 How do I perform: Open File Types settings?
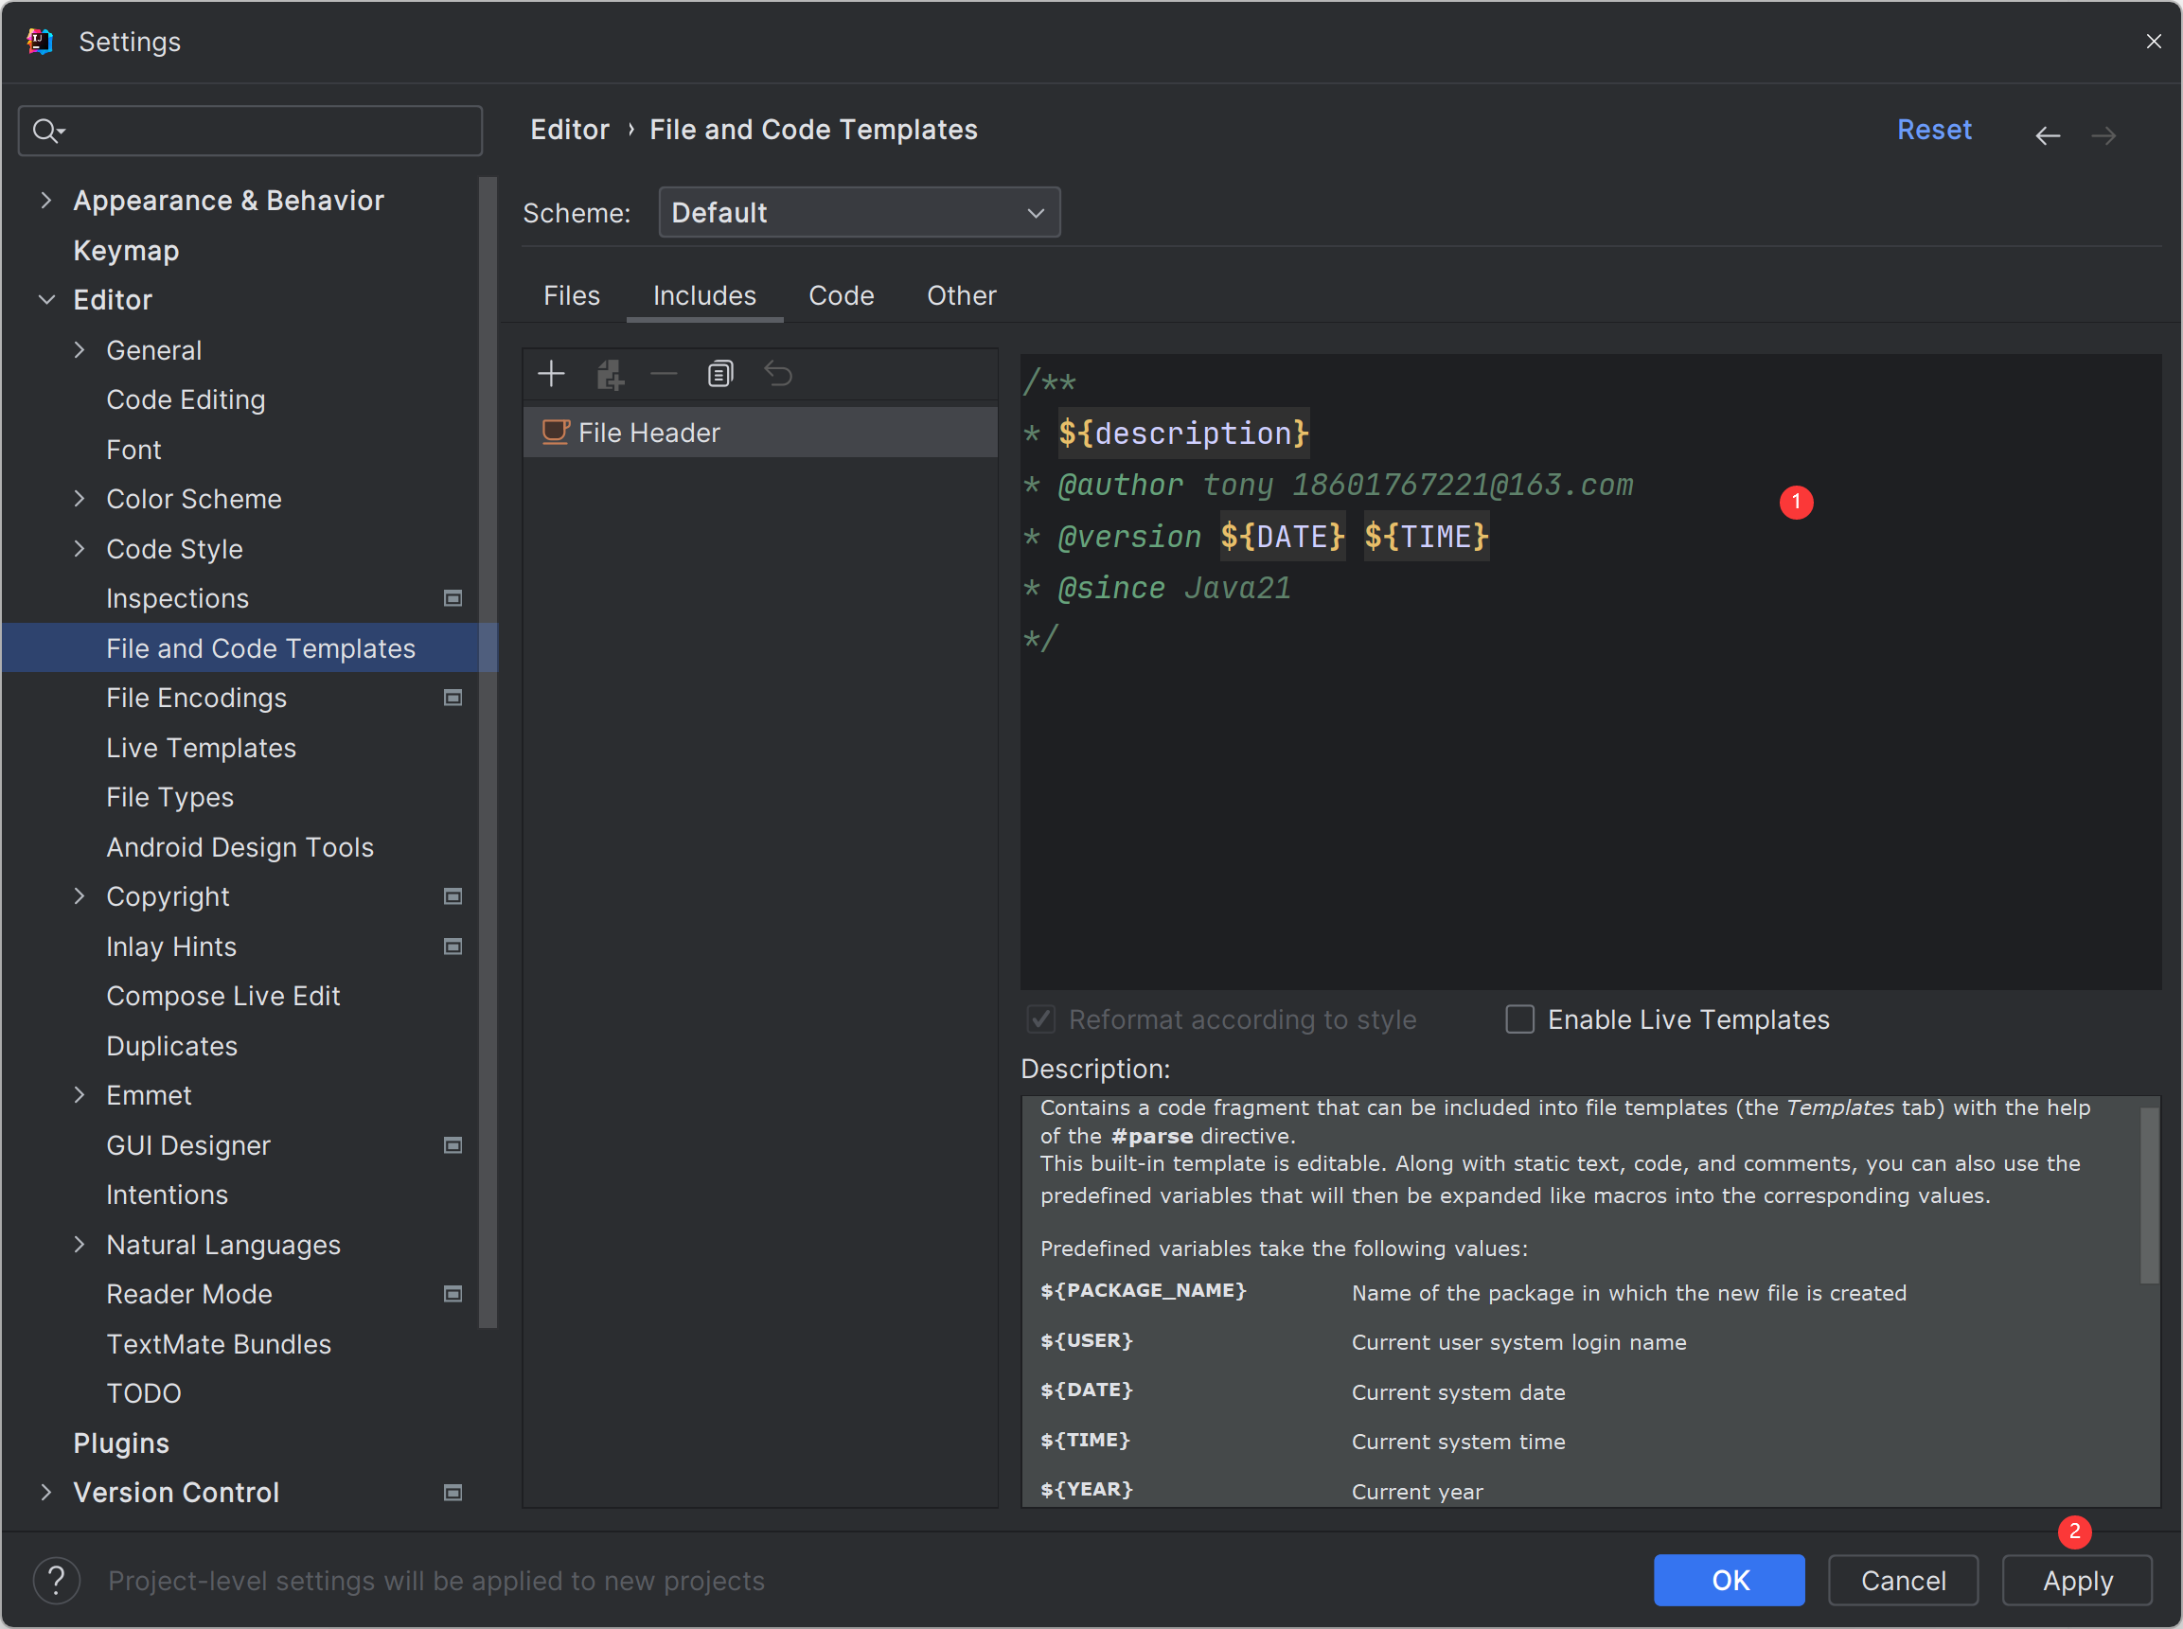169,797
